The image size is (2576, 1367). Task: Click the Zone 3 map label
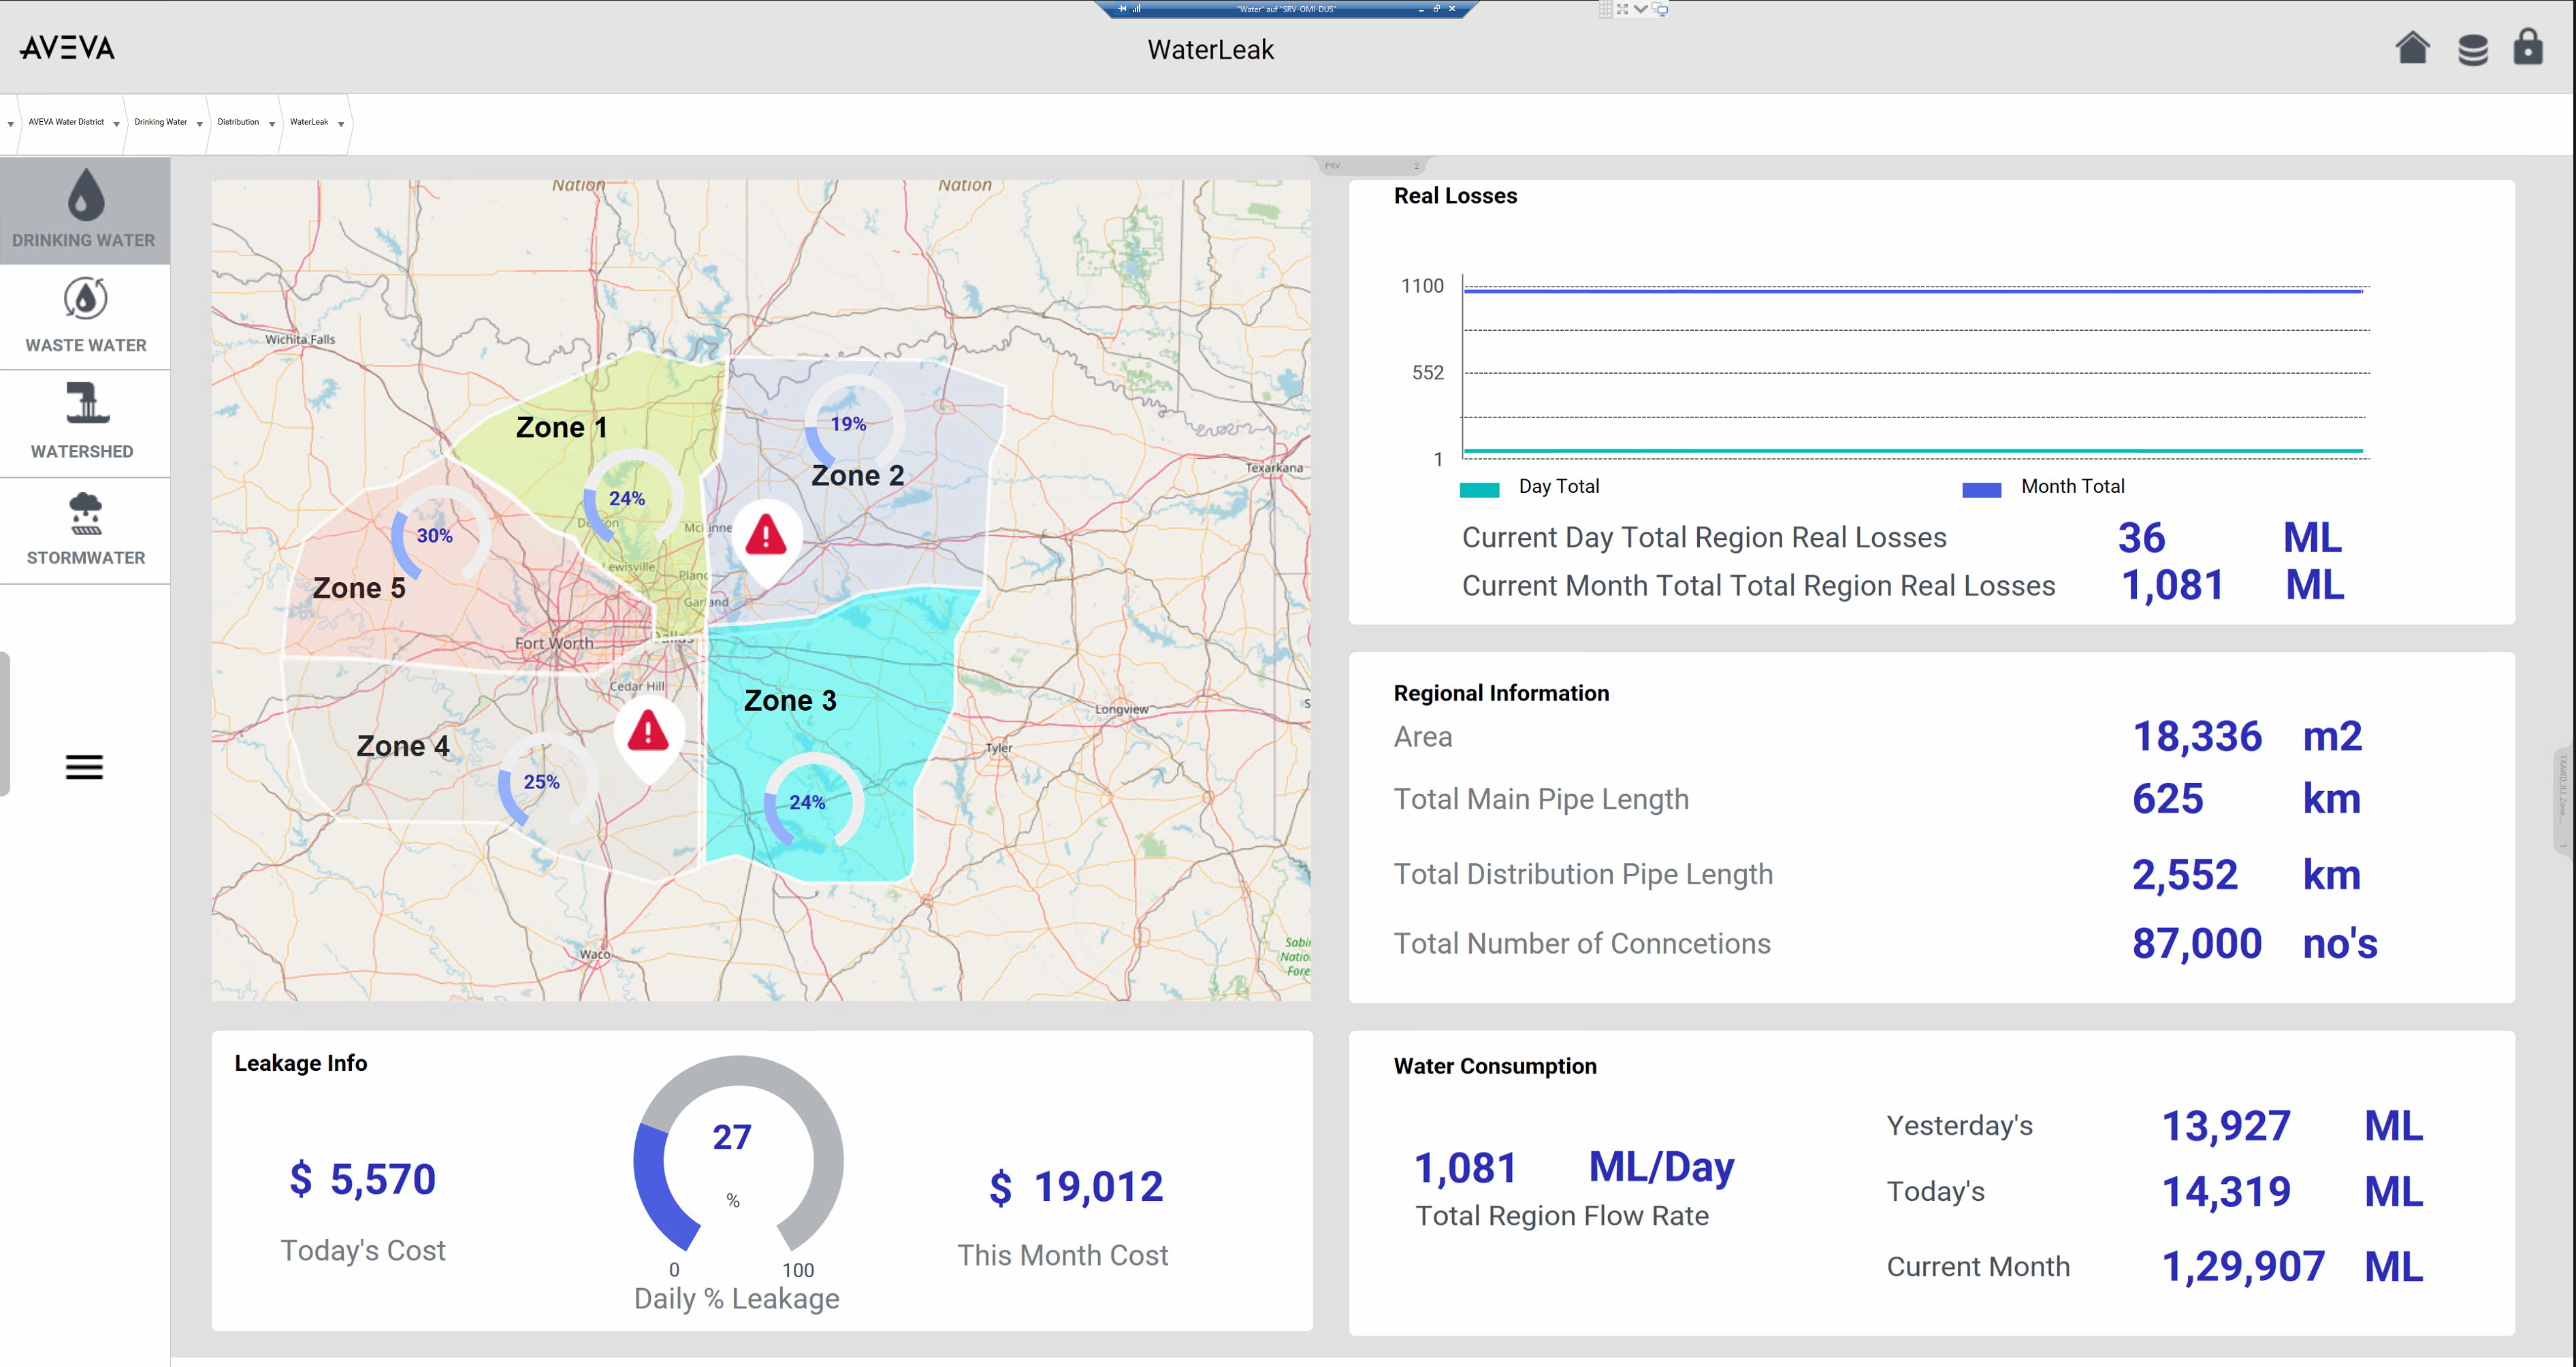(x=790, y=700)
